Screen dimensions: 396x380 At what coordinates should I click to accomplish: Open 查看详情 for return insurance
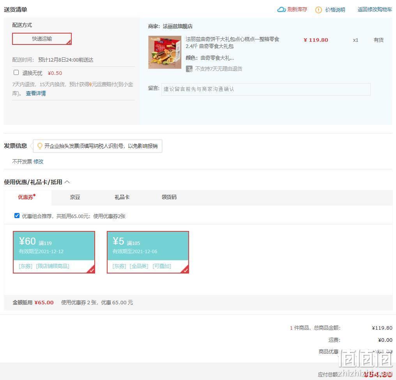coord(35,93)
